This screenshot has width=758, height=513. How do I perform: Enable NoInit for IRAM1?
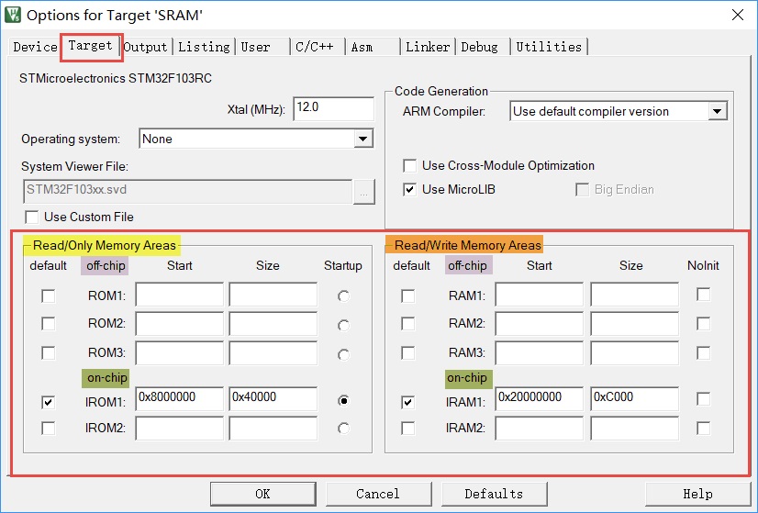(x=703, y=399)
